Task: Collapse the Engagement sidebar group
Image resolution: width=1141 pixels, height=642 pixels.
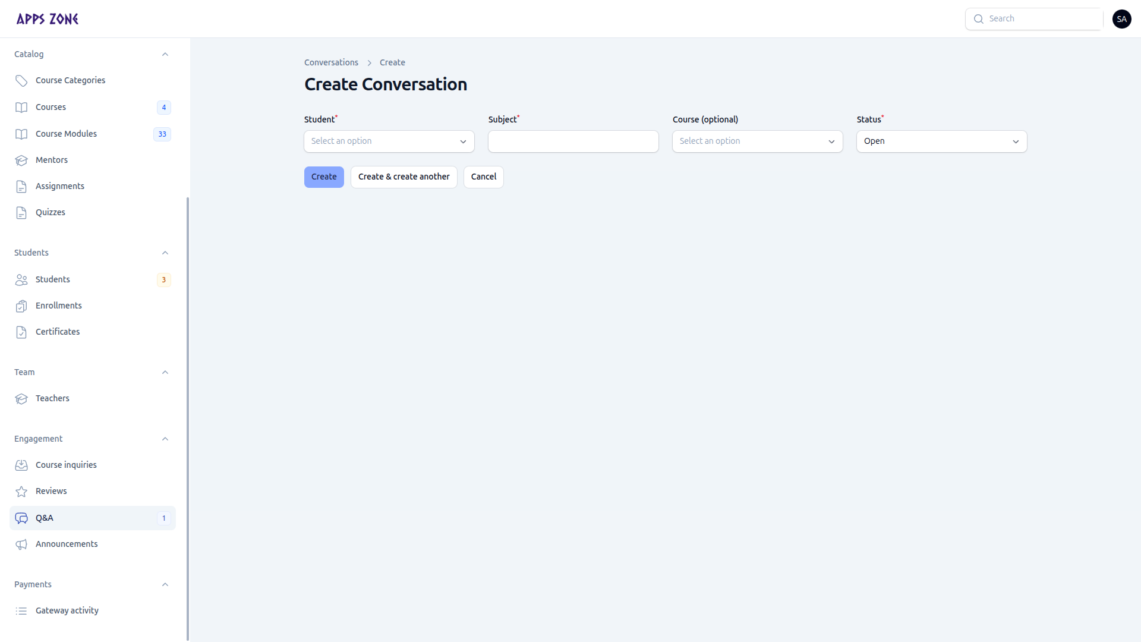Action: [165, 439]
